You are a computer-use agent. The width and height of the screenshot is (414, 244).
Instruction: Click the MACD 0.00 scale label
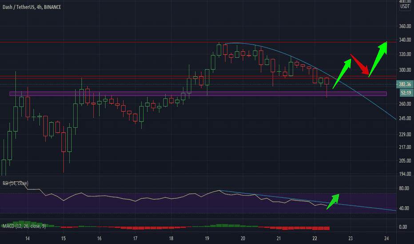[x=403, y=227]
